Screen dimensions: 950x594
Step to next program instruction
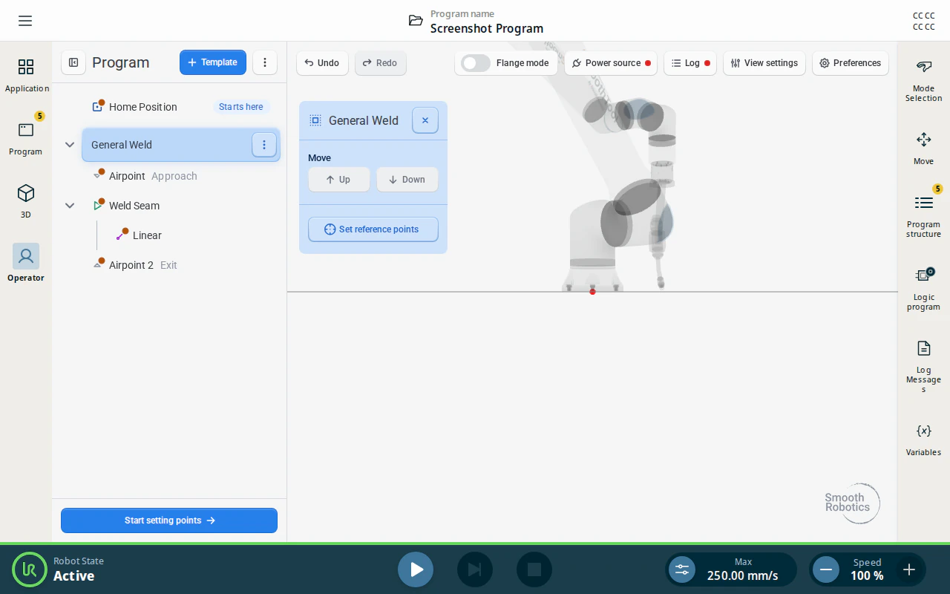(x=475, y=569)
